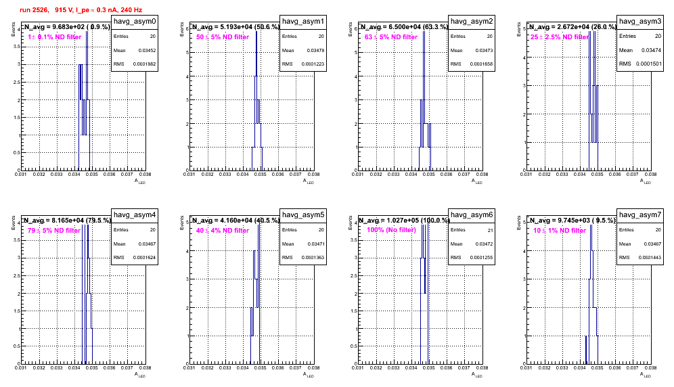The width and height of the screenshot is (674, 387).
Task: Click the Events y-axis title of havg_asym1
Action: tap(182, 29)
